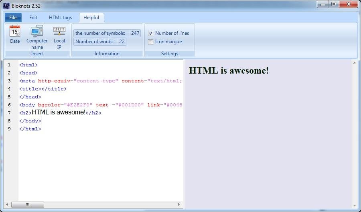
Task: Place cursor on the h2 line of code
Action: (60, 113)
